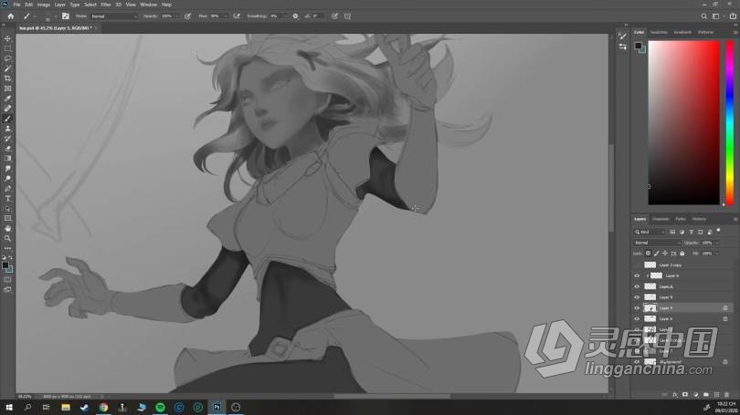The height and width of the screenshot is (415, 740).
Task: Select the Clone Stamp tool
Action: [7, 128]
